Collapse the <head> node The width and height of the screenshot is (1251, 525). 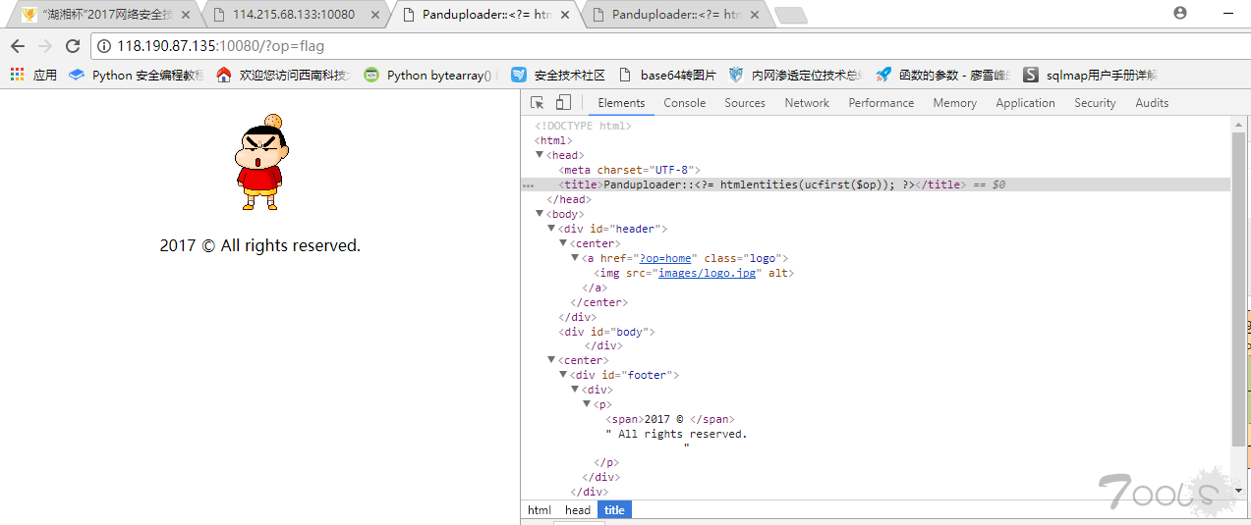pos(540,155)
